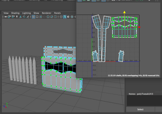This screenshot has height=114, width=162.
Task: Open the Lighting menu
Action: [27, 13]
